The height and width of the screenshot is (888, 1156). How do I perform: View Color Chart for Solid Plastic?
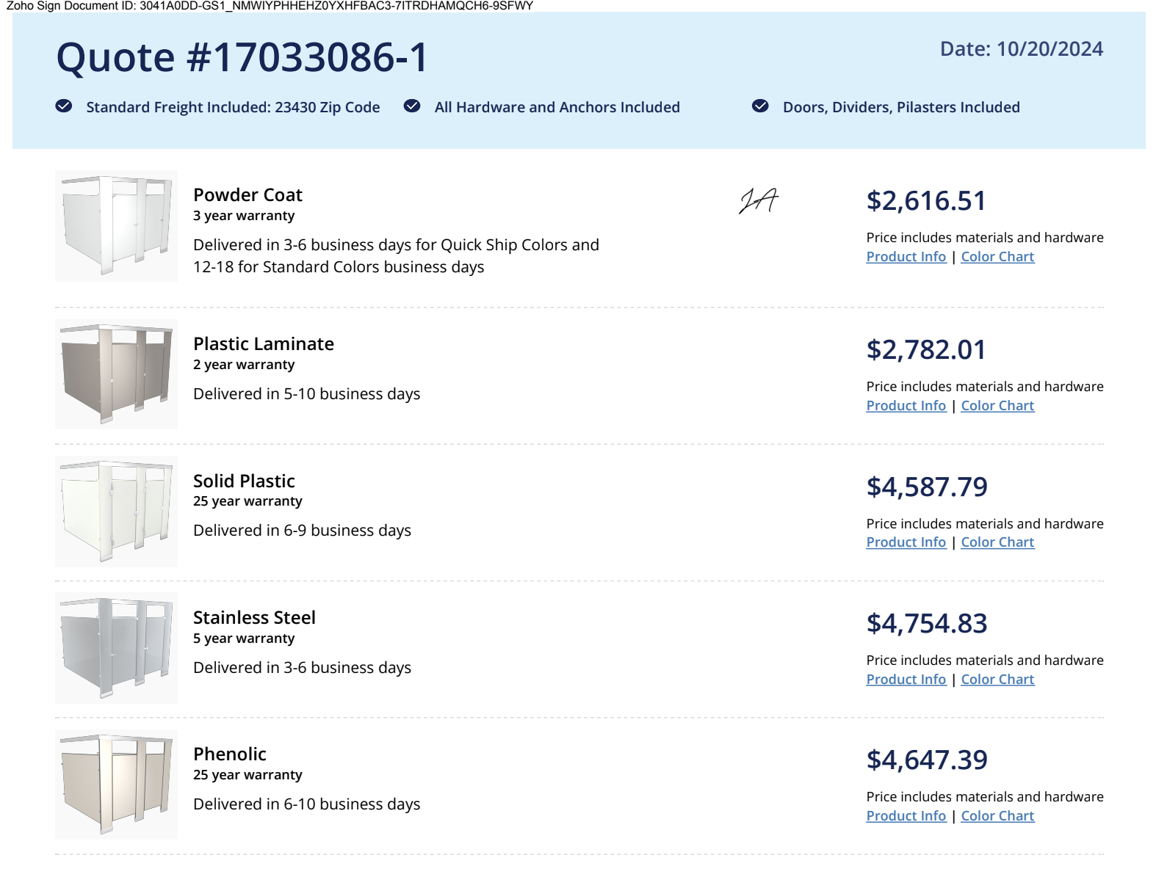[997, 542]
